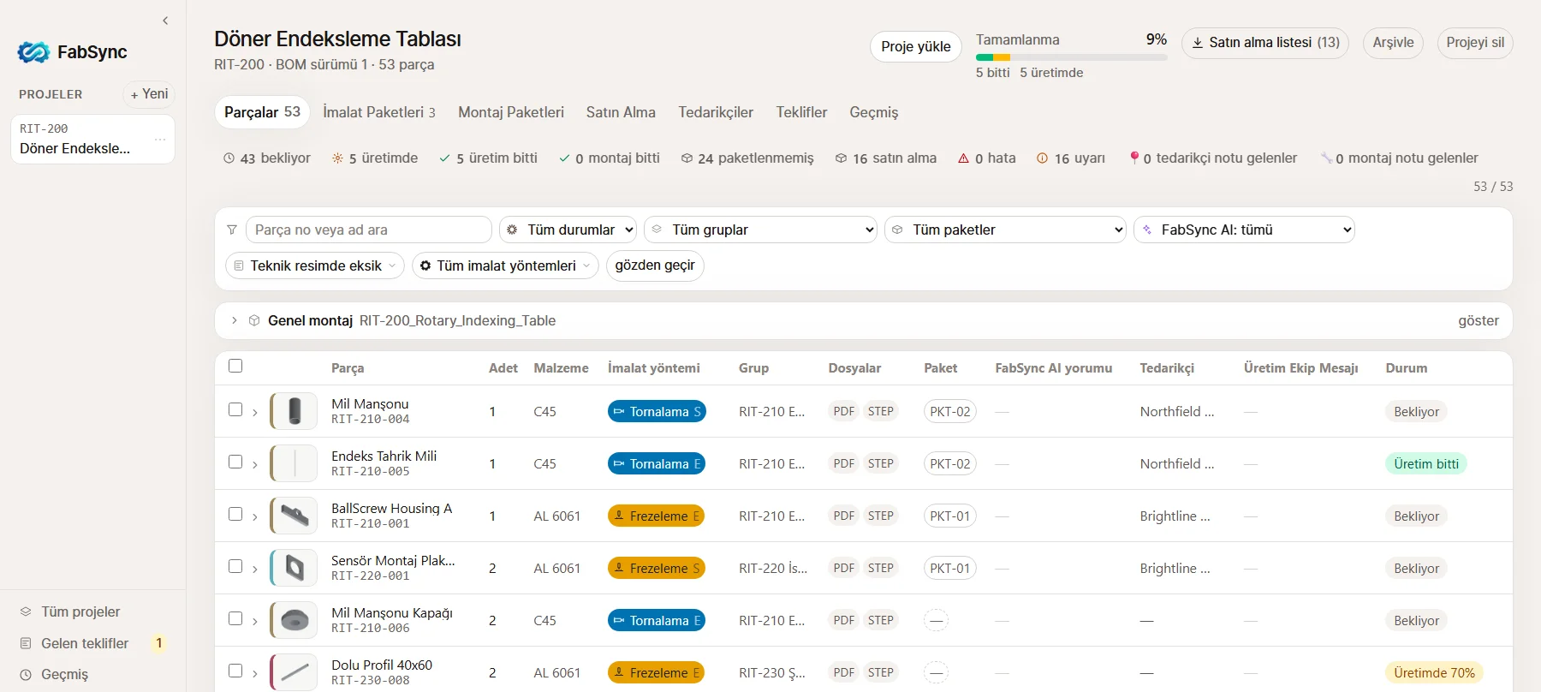
Task: Collapse the sidebar with the chevron
Action: 165,21
